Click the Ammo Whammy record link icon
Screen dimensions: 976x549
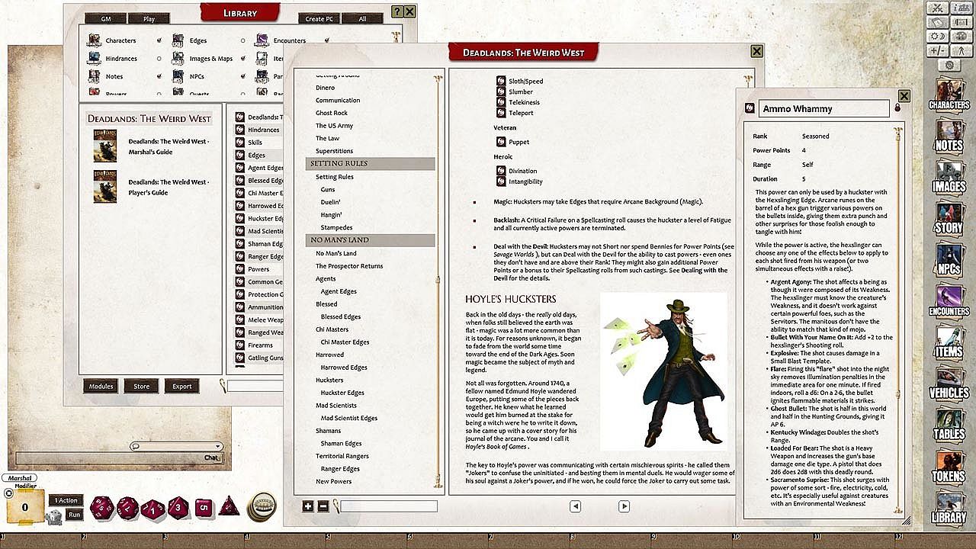click(x=749, y=108)
